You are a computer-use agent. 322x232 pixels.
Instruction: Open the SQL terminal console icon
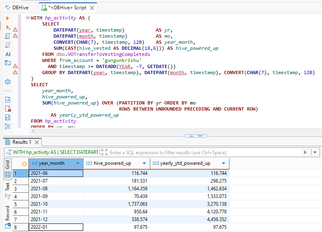coord(7,63)
